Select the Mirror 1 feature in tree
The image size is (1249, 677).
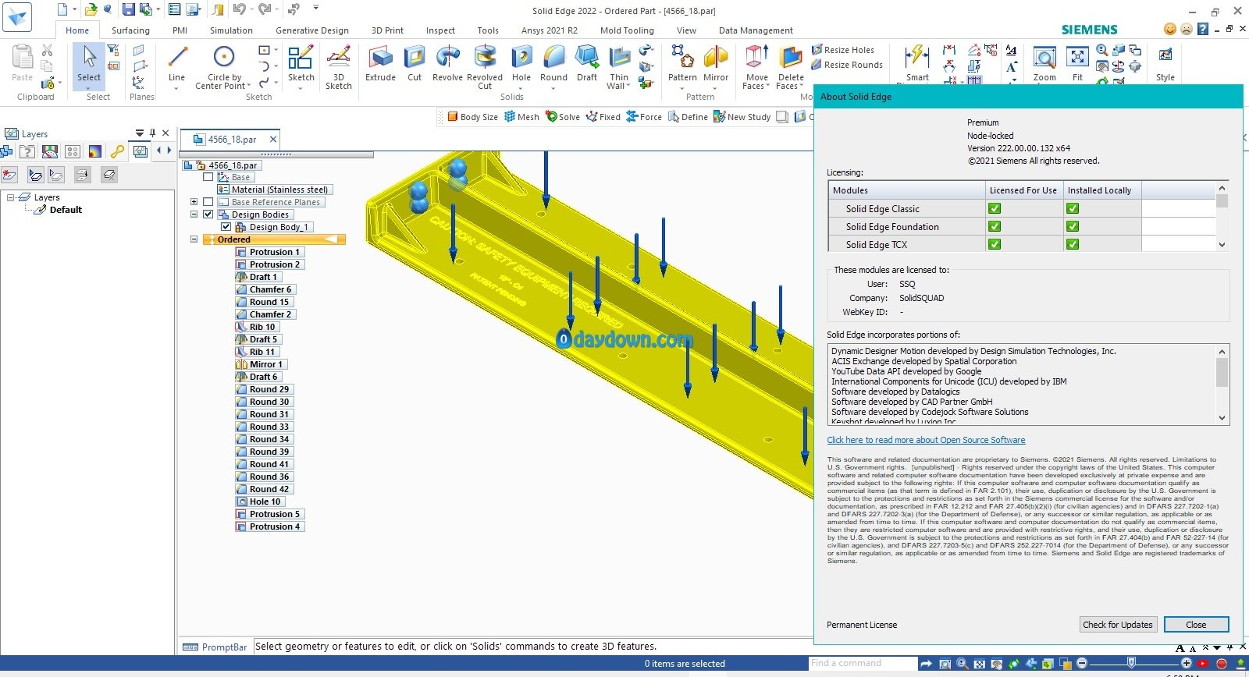click(x=261, y=364)
